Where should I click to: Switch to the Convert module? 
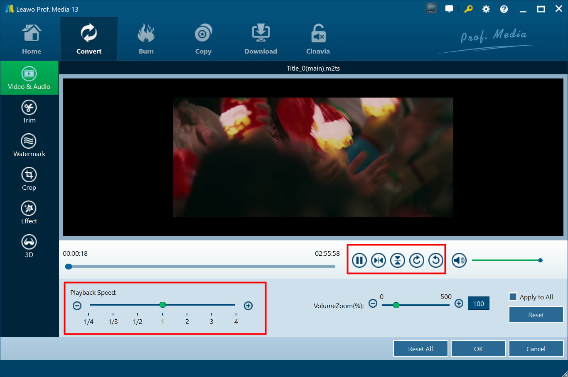tap(89, 39)
